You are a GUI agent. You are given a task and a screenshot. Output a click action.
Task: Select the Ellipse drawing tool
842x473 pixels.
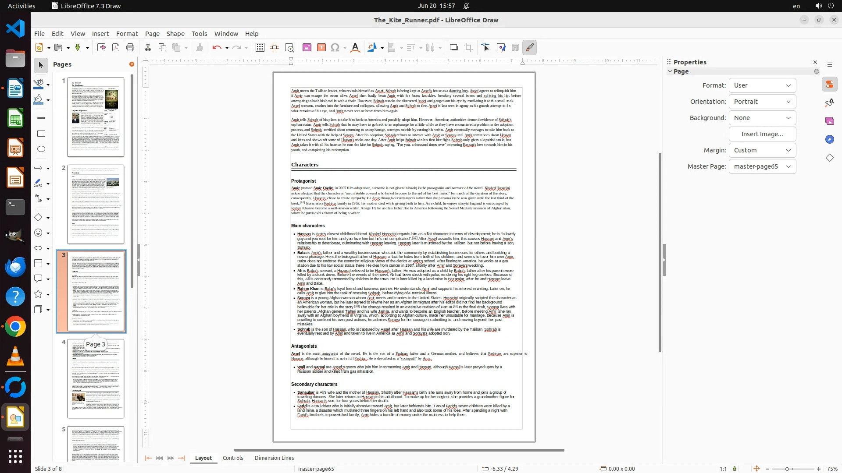click(x=41, y=149)
